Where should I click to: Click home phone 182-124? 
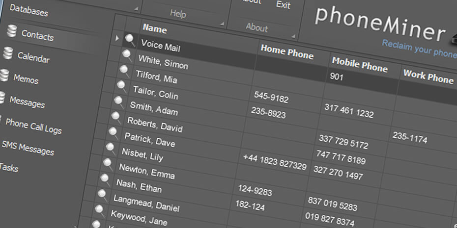250,205
